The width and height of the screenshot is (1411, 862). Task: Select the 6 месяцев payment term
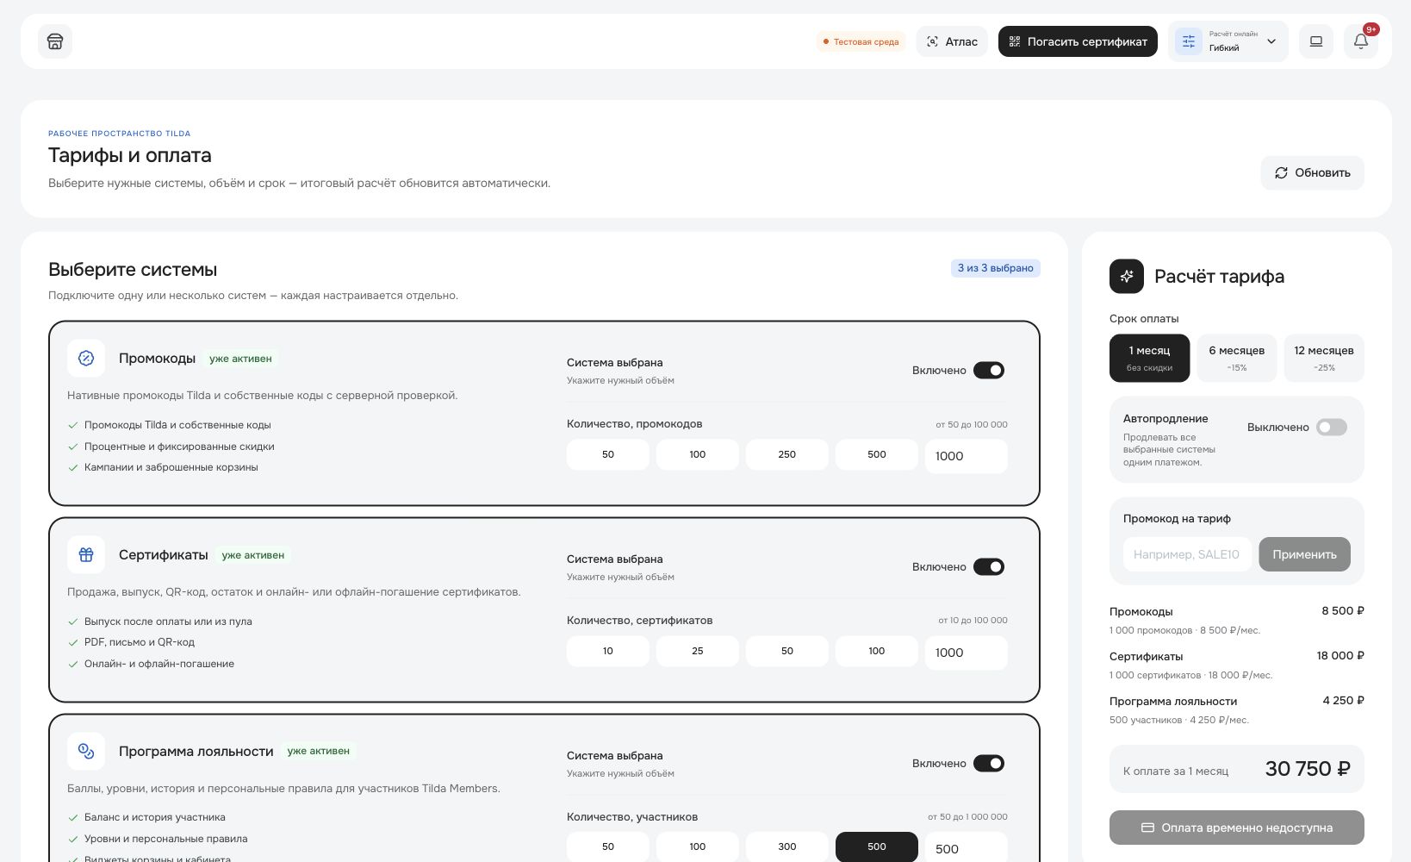(x=1236, y=358)
